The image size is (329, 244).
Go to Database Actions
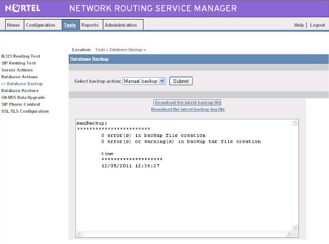point(20,77)
